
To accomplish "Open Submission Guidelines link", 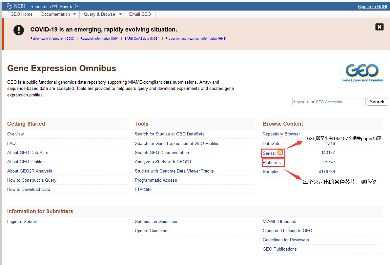I will point(157,221).
